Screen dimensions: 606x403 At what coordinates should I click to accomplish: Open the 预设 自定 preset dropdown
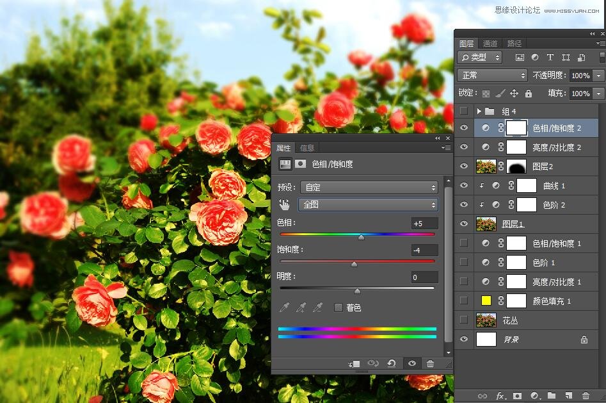369,188
